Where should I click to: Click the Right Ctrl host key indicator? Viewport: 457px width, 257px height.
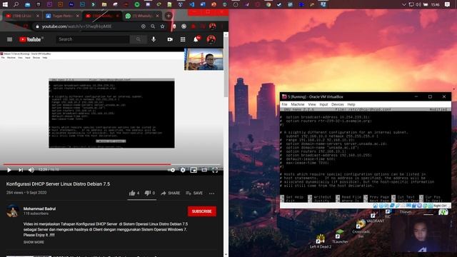click(x=440, y=206)
